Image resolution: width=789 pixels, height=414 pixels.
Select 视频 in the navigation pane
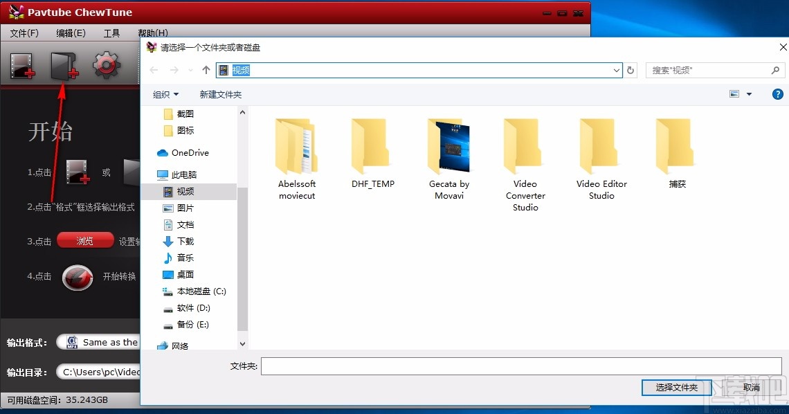(189, 191)
